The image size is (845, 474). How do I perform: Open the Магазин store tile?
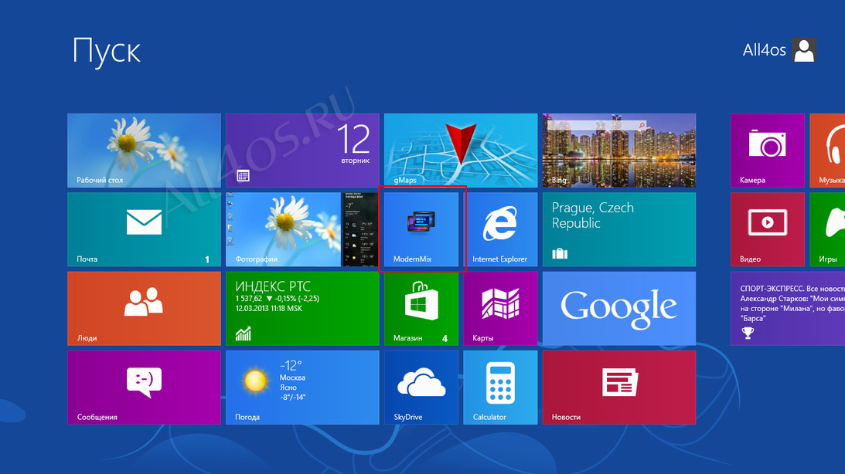click(421, 308)
